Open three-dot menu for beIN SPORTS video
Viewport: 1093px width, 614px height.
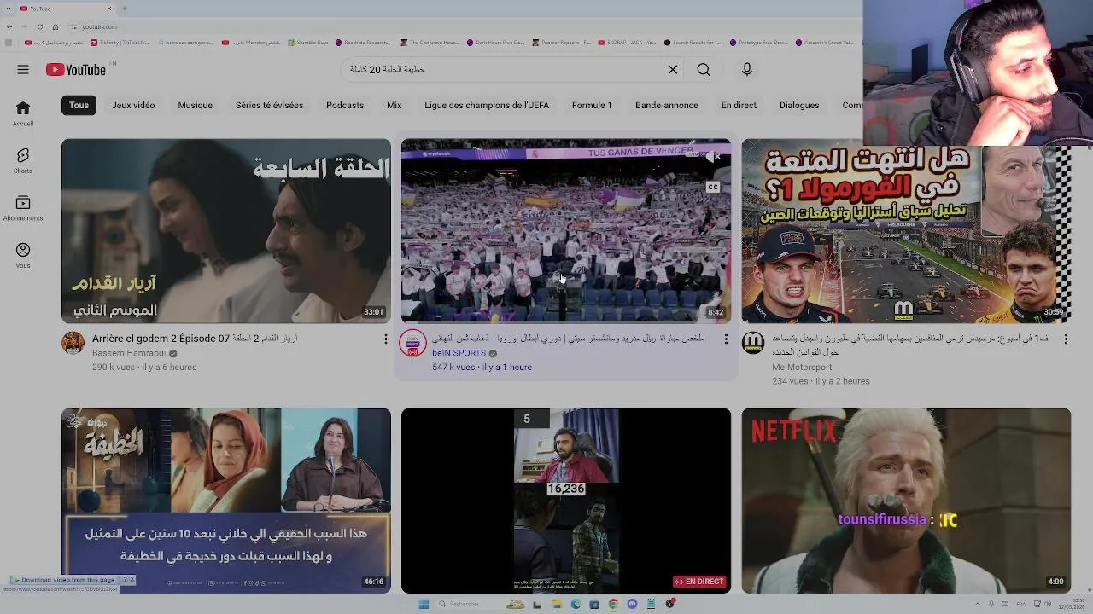pos(726,339)
